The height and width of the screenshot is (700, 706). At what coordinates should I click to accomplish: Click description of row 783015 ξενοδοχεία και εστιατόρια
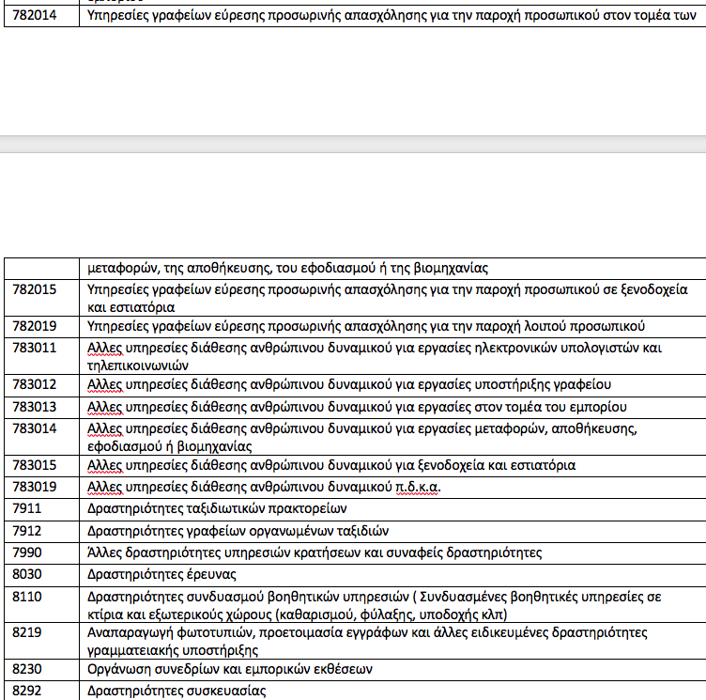pos(330,465)
